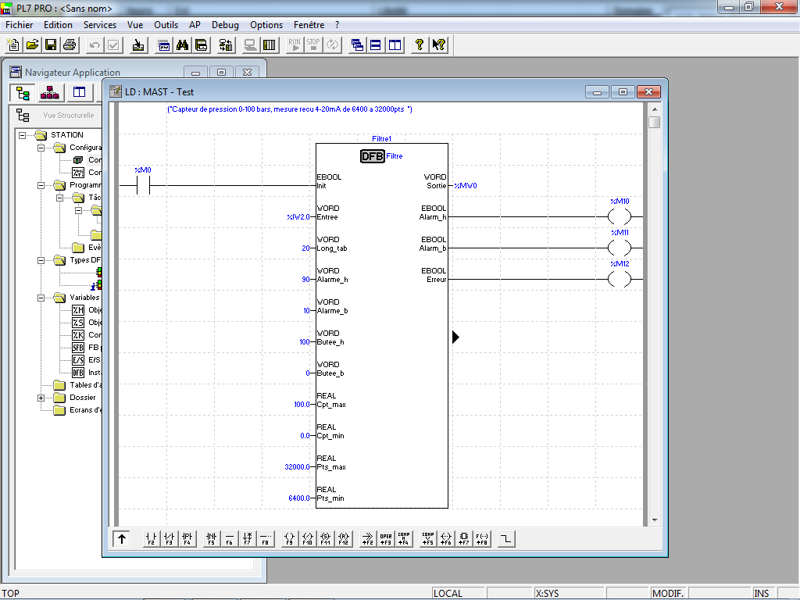Collapse the STATION tree node
Viewport: 800px width, 600px height.
point(23,135)
